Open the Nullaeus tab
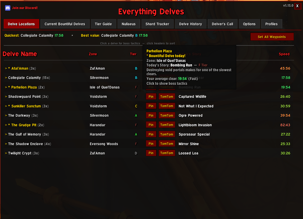This screenshot has height=219, width=303. [128, 24]
